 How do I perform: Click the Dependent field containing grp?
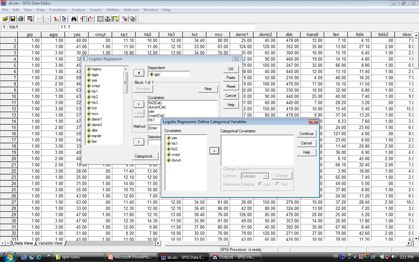click(x=169, y=74)
